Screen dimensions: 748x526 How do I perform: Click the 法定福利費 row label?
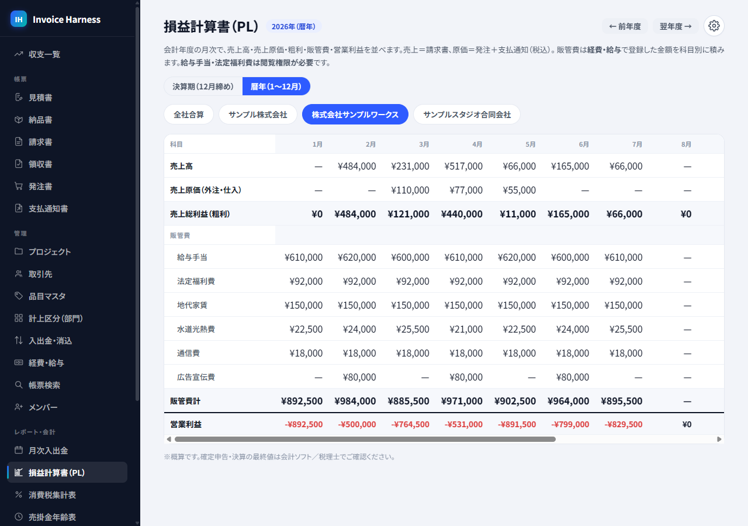196,281
